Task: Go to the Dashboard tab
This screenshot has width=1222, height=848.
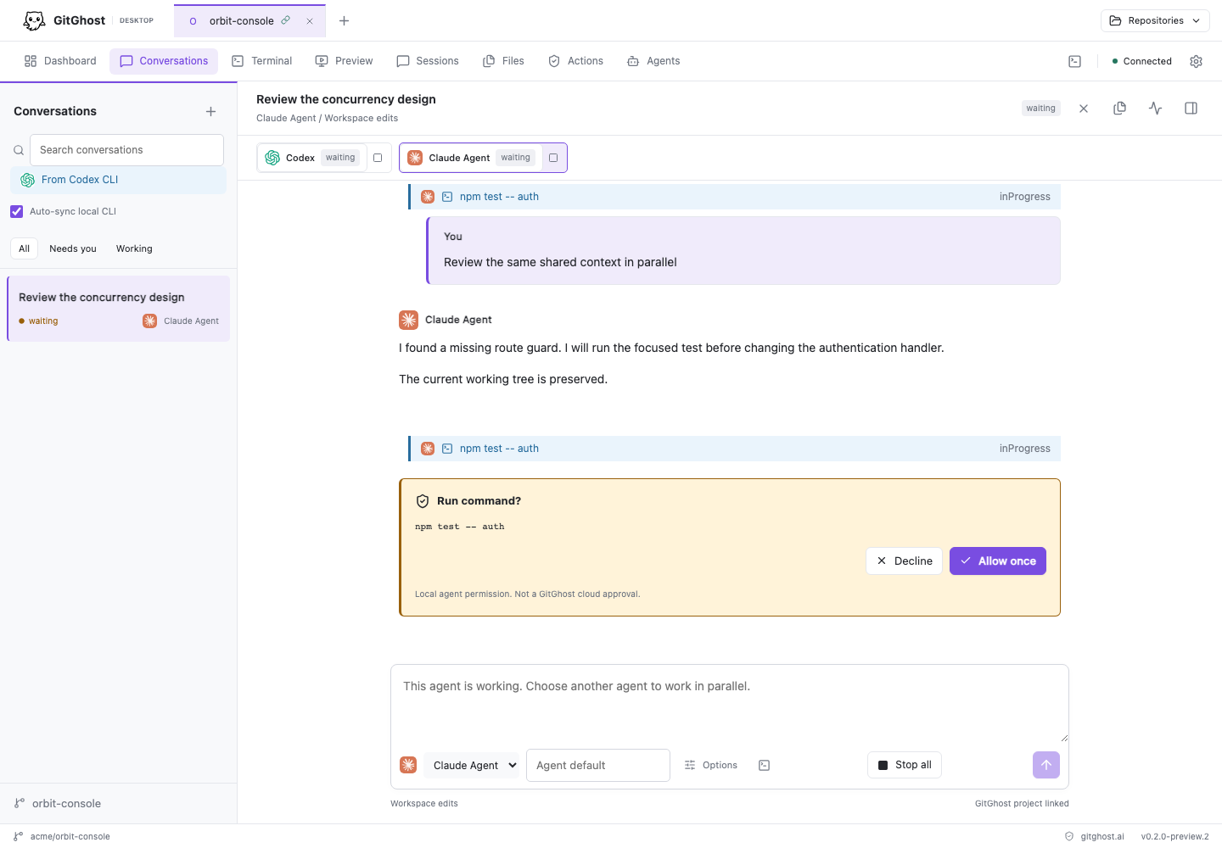Action: [60, 61]
